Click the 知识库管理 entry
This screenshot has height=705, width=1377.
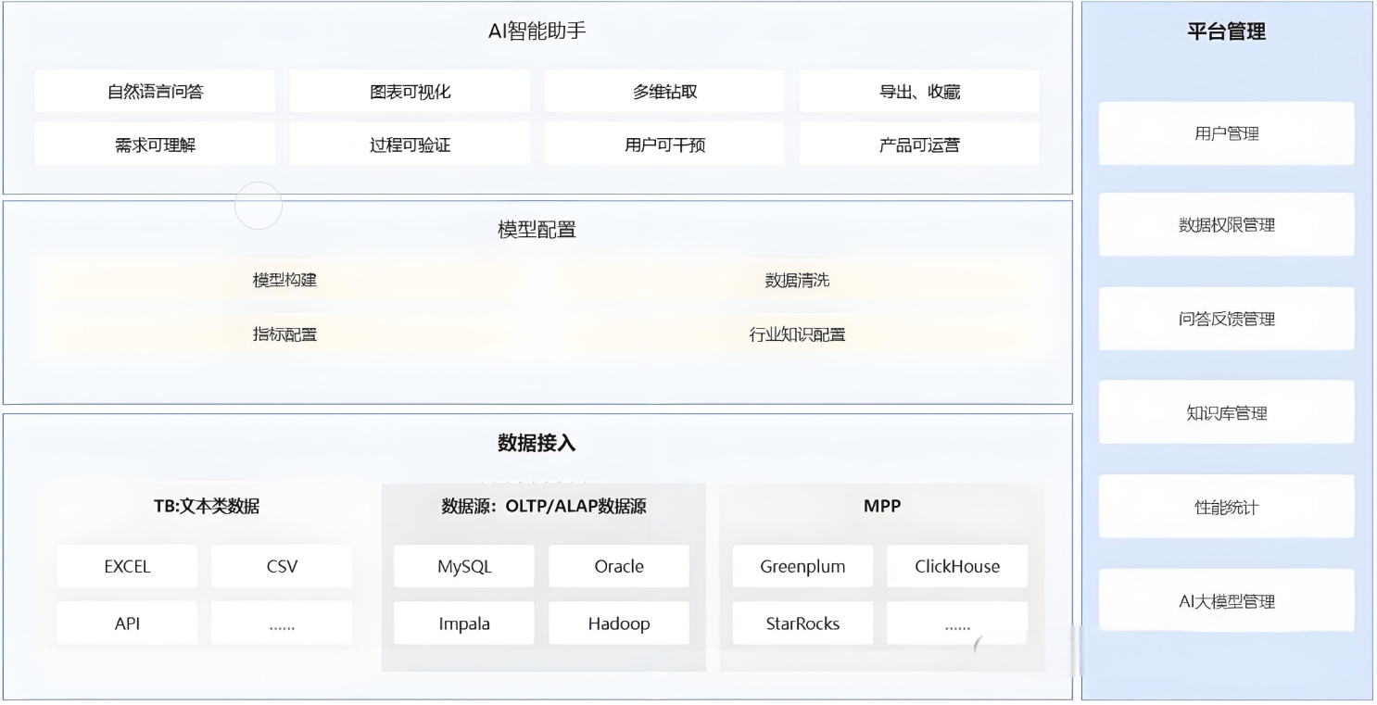1226,413
